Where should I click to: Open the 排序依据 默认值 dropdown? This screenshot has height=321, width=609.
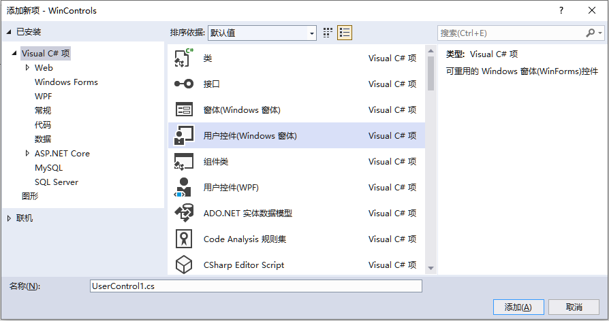pos(262,33)
